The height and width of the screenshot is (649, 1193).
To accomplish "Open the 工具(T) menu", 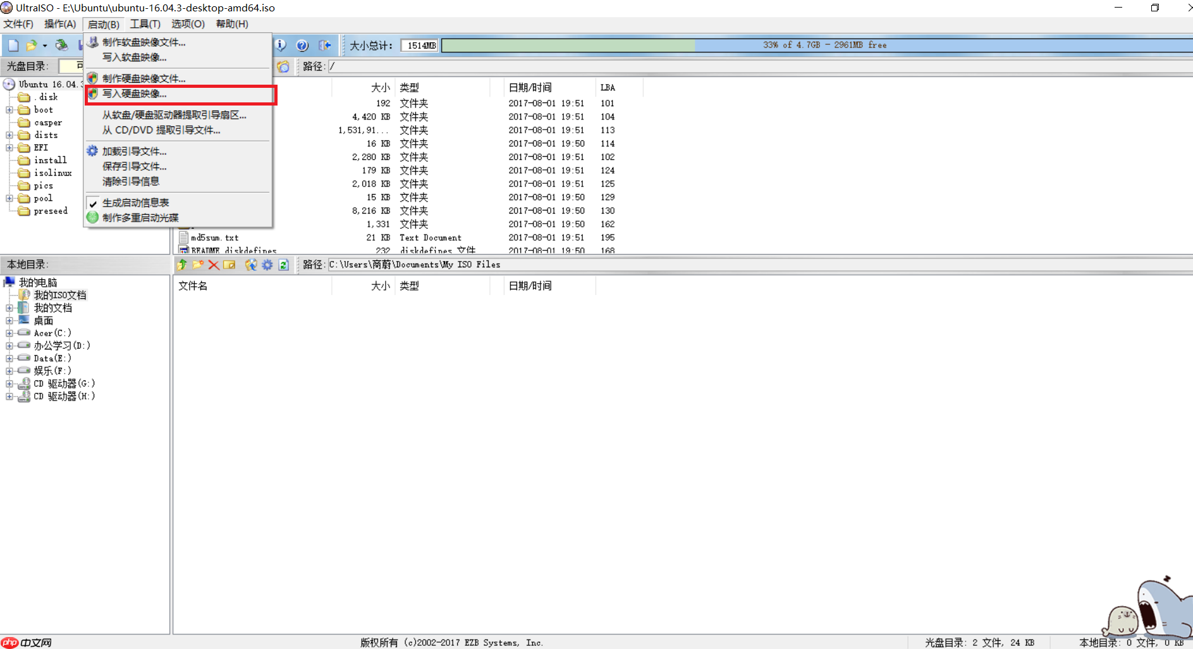I will click(145, 24).
